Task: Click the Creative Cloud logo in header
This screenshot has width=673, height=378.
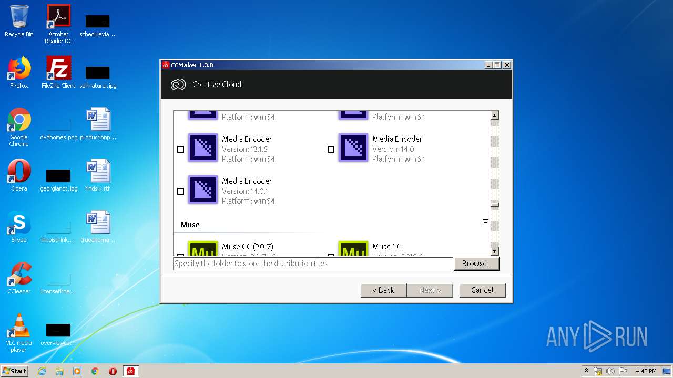Action: coord(178,85)
